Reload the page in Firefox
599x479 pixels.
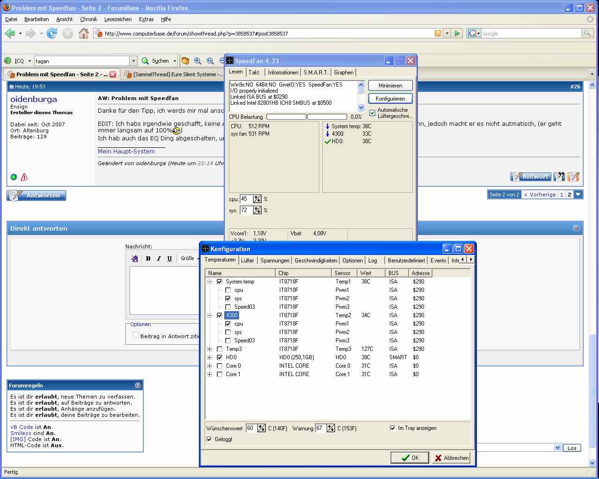[52, 33]
